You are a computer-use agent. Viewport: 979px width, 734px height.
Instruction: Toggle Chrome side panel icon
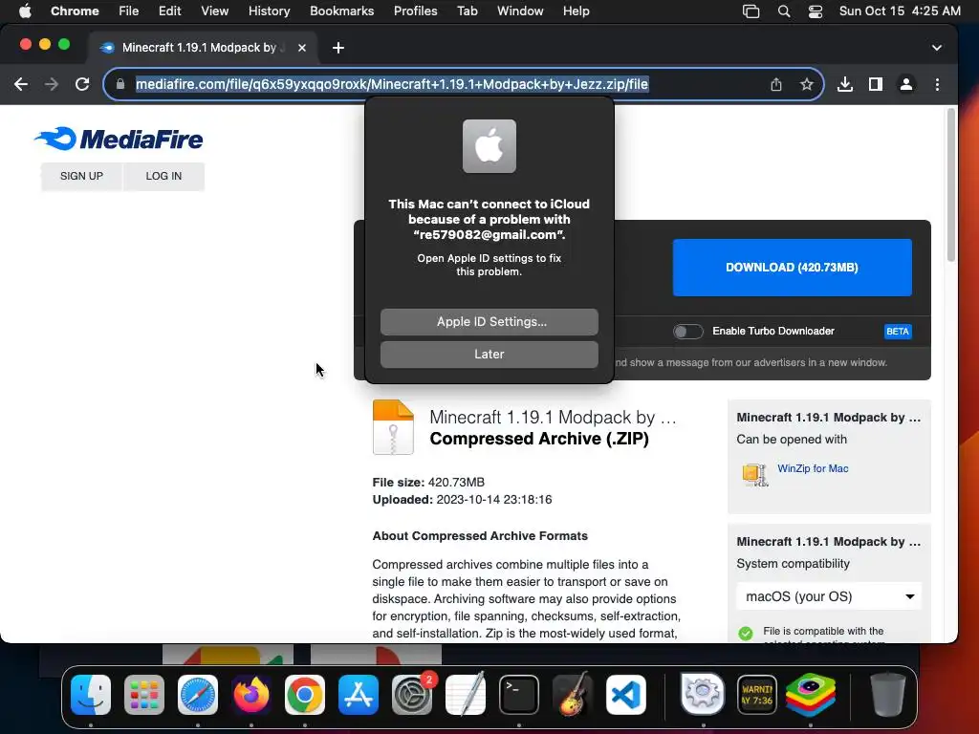876,84
